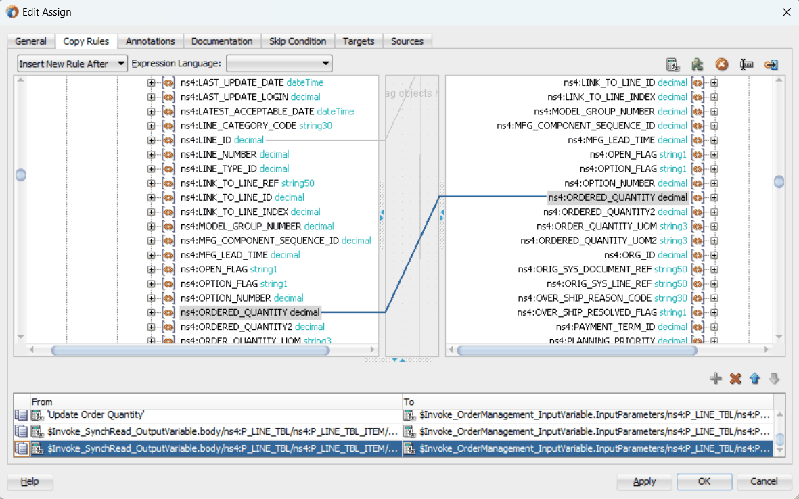Viewport: 799px width, 499px height.
Task: Expand source node ns4:LINK_TO_LINE_REF
Action: 152,183
